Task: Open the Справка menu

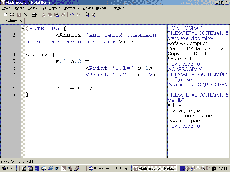Action: [118, 8]
